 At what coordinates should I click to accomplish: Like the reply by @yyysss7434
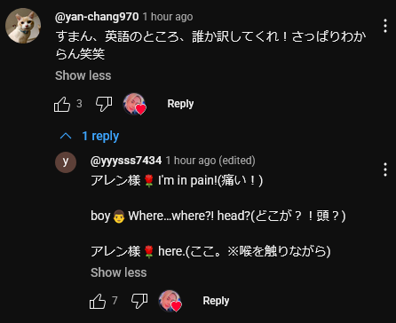[98, 301]
